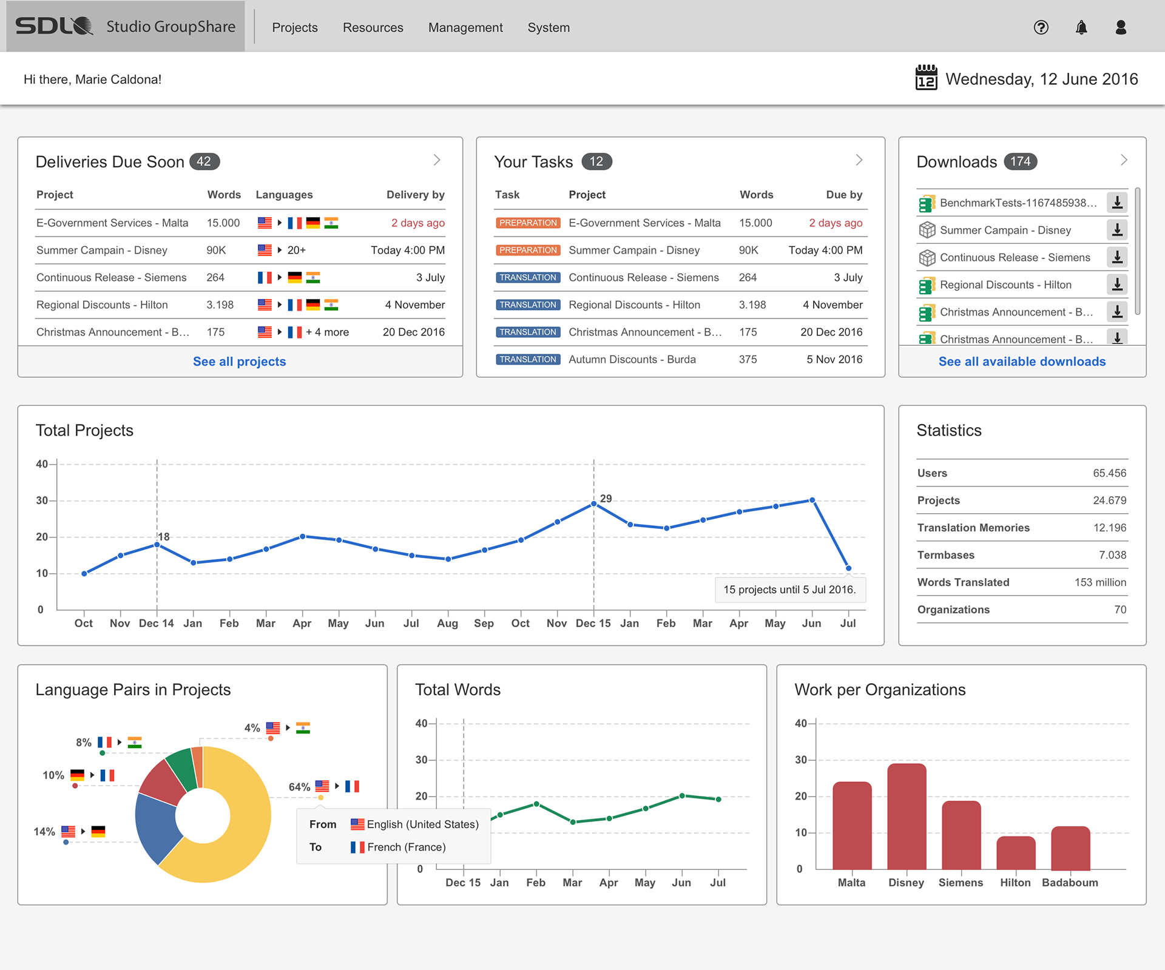Click the Organizations statistic row
The width and height of the screenshot is (1165, 970).
coord(1022,610)
